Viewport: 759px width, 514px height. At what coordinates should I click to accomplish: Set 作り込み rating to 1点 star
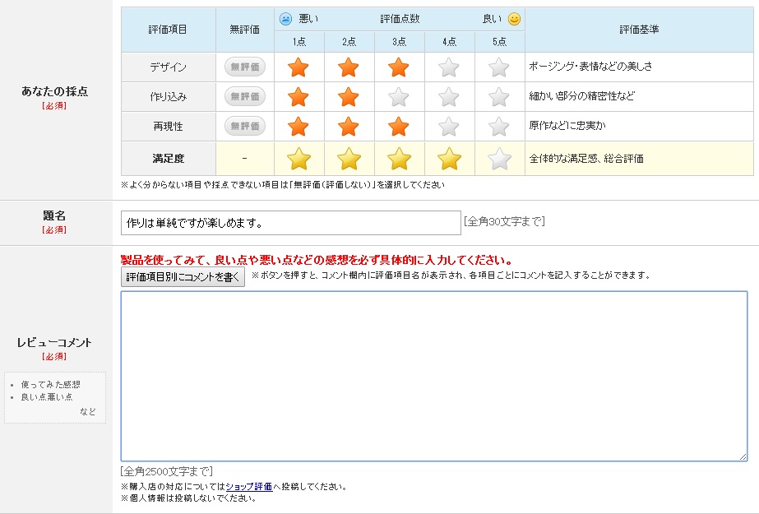coord(299,97)
